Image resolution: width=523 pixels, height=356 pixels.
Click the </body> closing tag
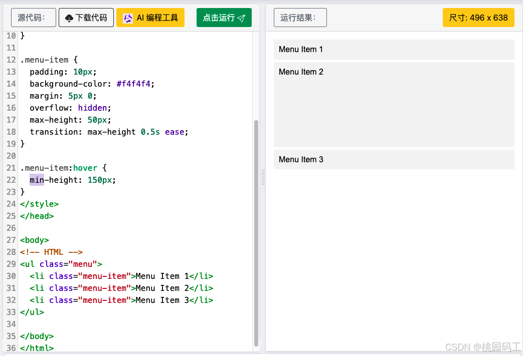pyautogui.click(x=37, y=336)
